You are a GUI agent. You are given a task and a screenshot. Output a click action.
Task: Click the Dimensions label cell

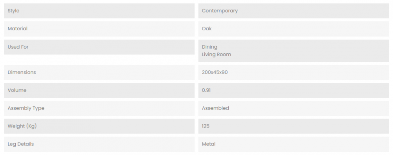[99, 72]
